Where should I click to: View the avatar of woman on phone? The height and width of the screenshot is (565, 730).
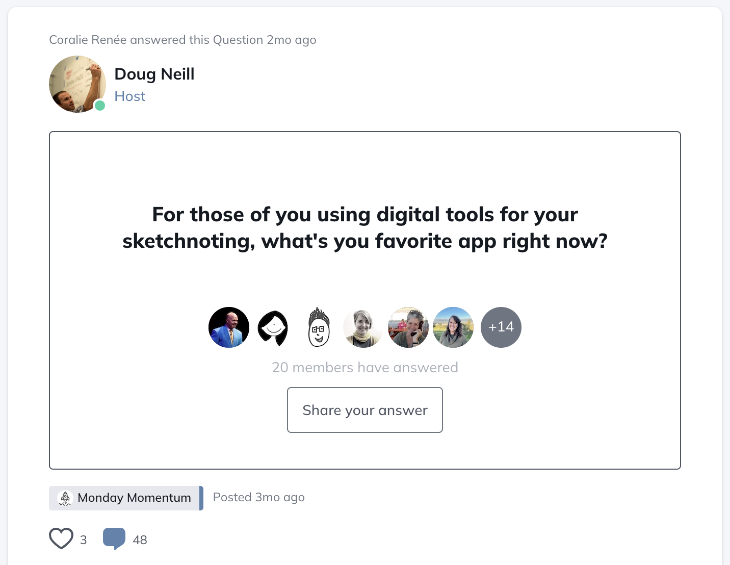pos(408,327)
